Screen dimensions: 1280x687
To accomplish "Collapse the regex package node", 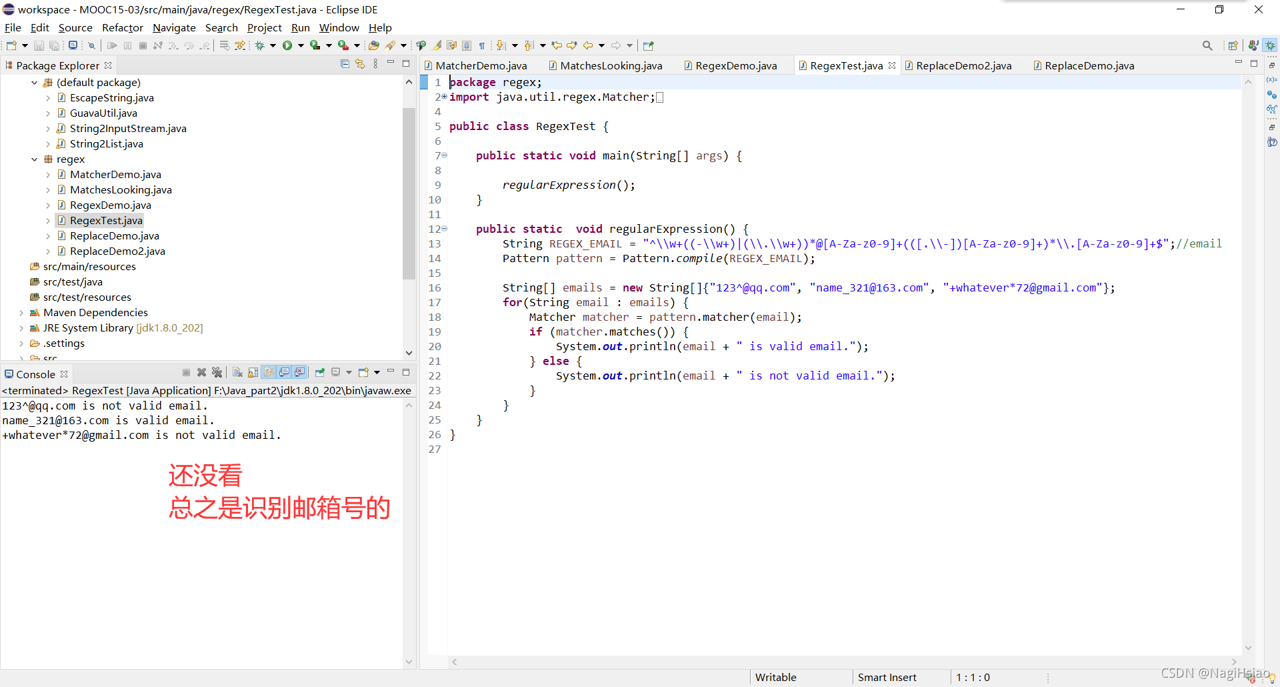I will pyautogui.click(x=34, y=159).
